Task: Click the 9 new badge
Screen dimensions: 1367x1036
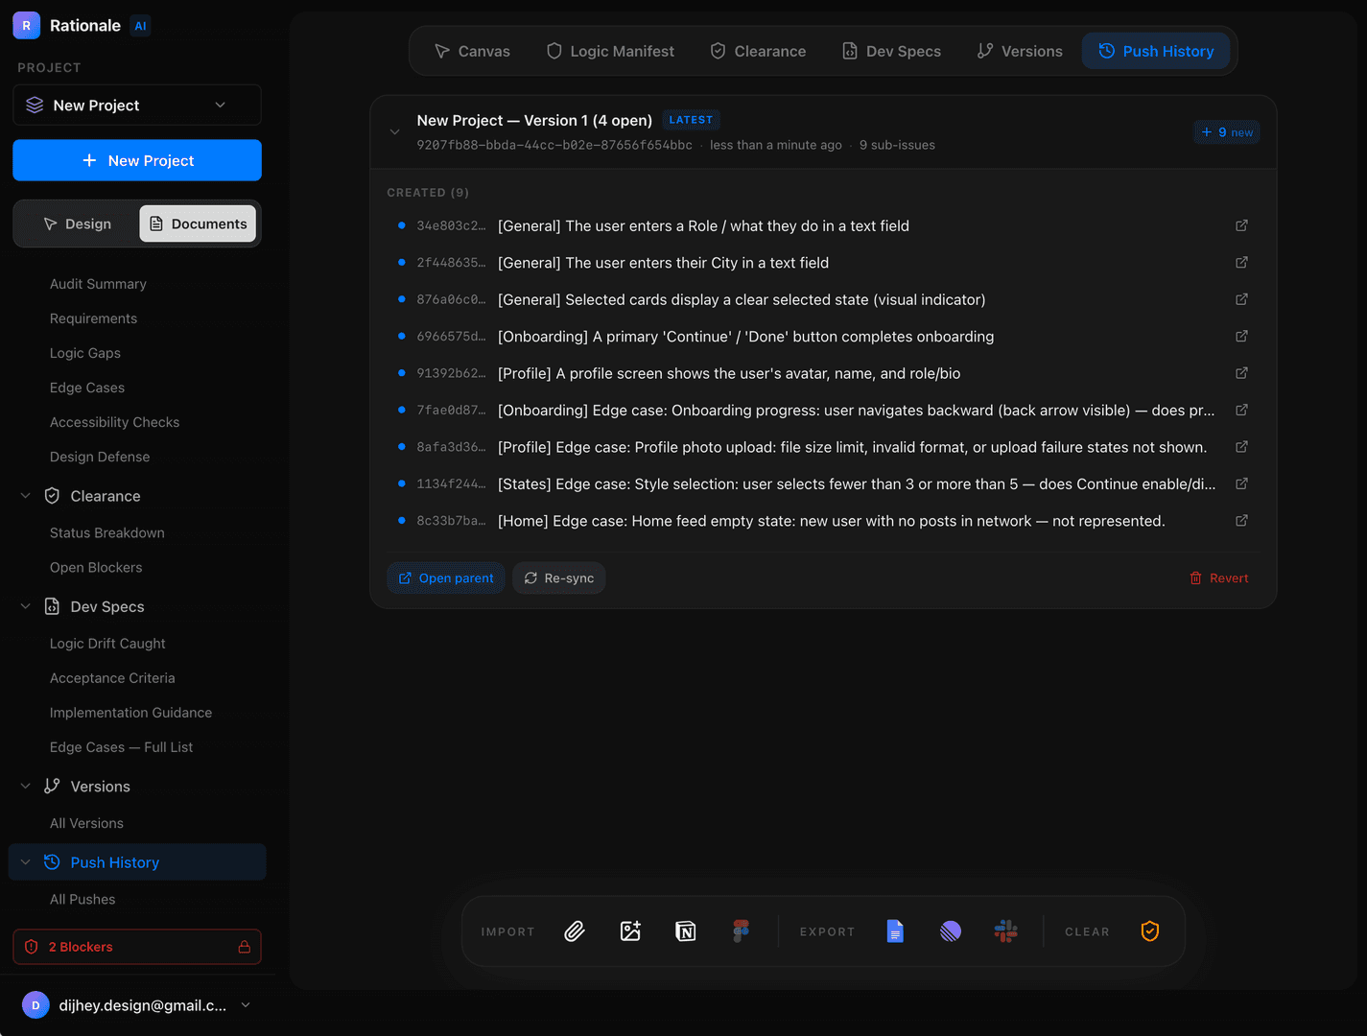Action: click(x=1227, y=132)
